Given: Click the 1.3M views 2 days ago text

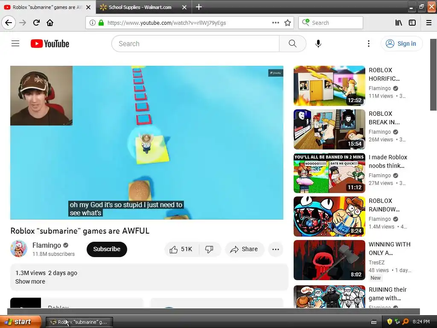Looking at the screenshot, I should (x=46, y=273).
